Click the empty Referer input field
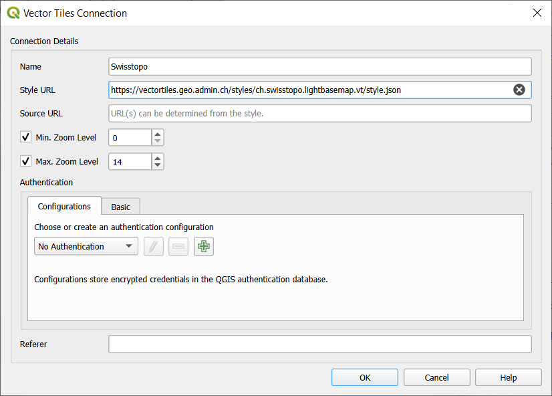This screenshot has width=552, height=396. [x=319, y=344]
